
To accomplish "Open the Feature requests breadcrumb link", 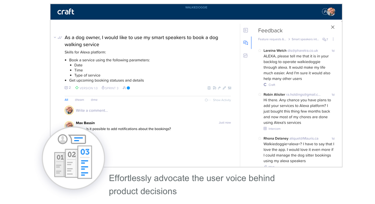I will pos(272,39).
